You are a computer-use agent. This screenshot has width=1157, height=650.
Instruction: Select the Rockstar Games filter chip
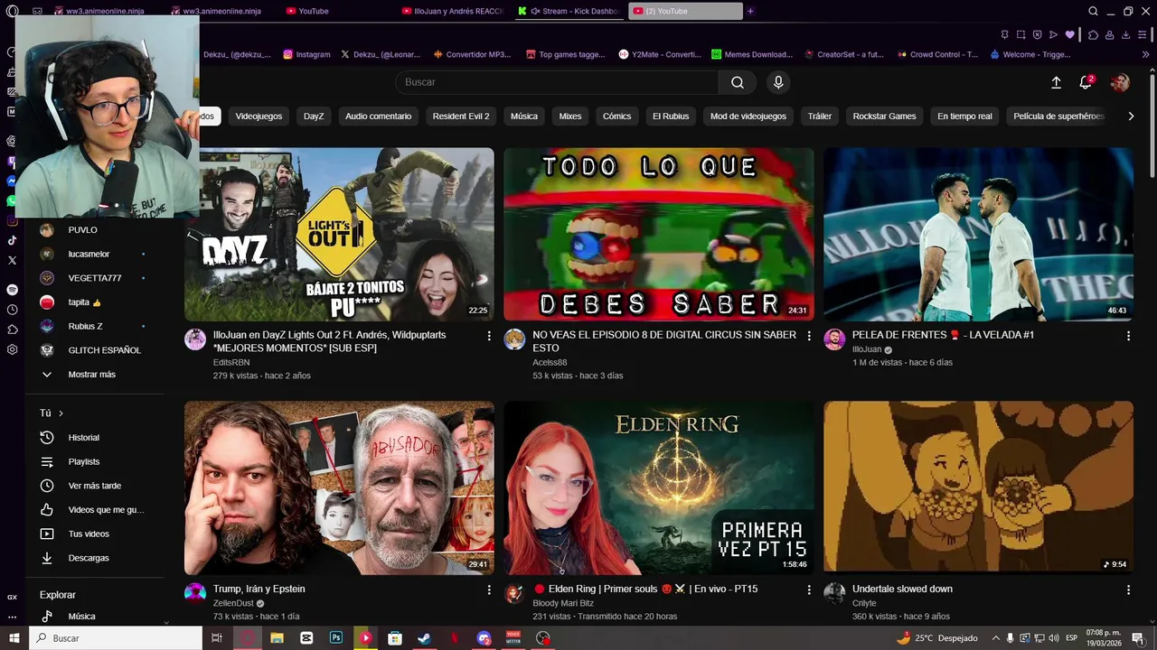coord(884,116)
